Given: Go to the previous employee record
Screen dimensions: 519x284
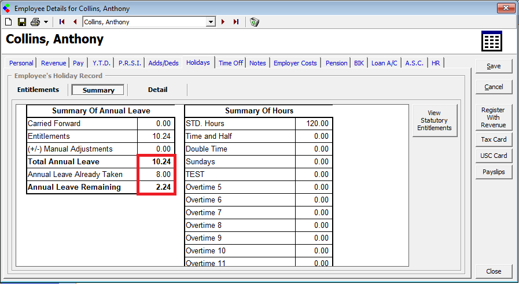Looking at the screenshot, I should 75,22.
